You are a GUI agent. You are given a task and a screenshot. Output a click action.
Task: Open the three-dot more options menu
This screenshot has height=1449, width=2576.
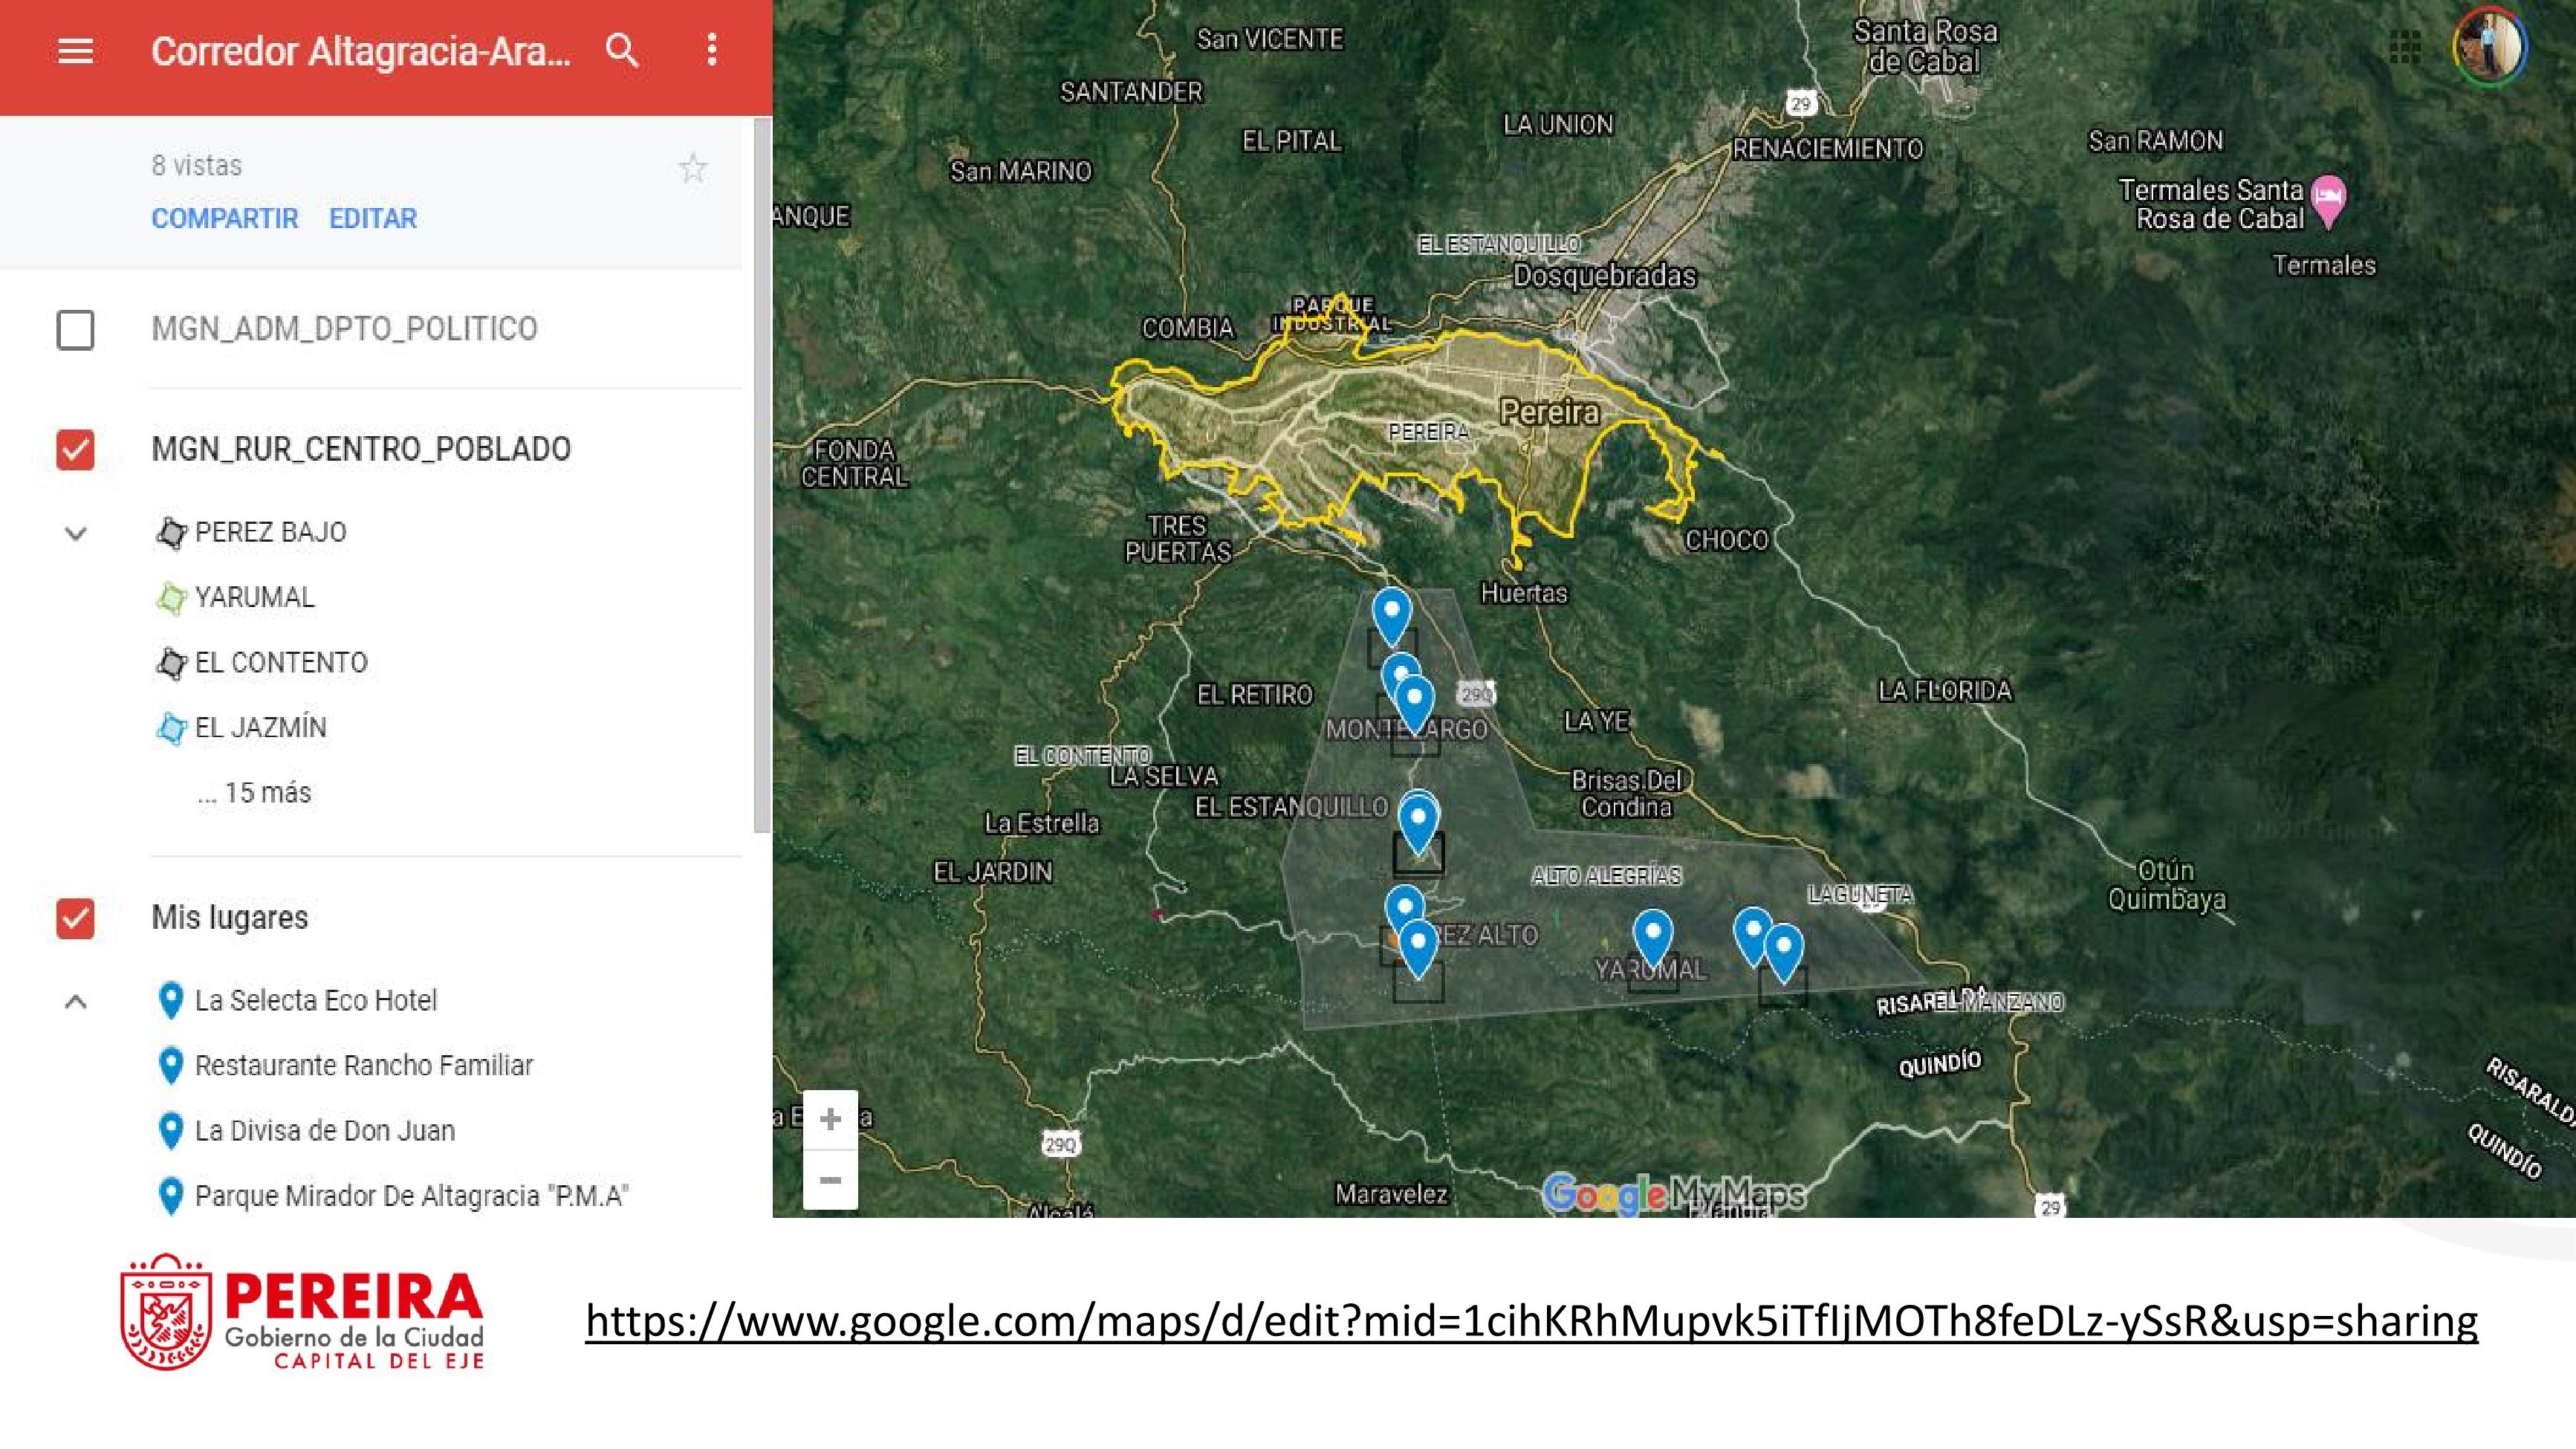711,50
